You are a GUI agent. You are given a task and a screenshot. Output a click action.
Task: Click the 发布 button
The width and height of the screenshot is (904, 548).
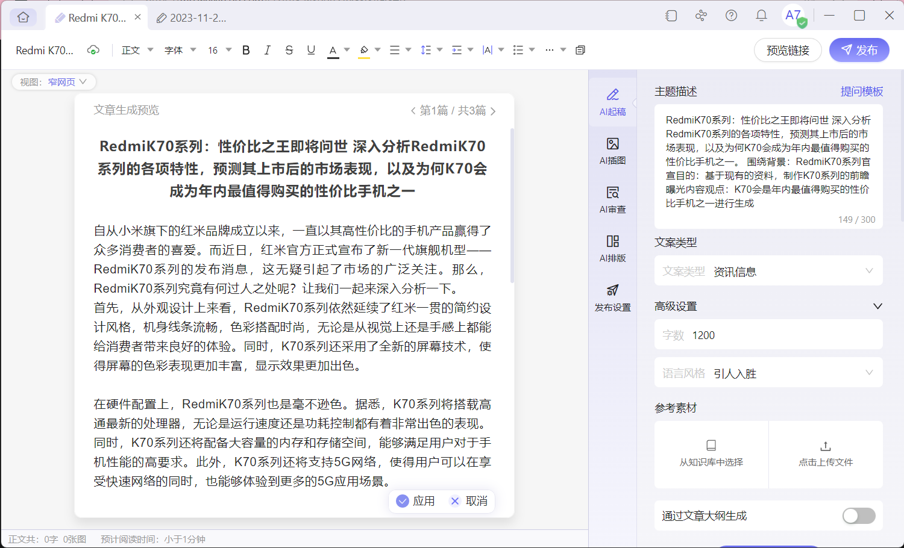859,50
